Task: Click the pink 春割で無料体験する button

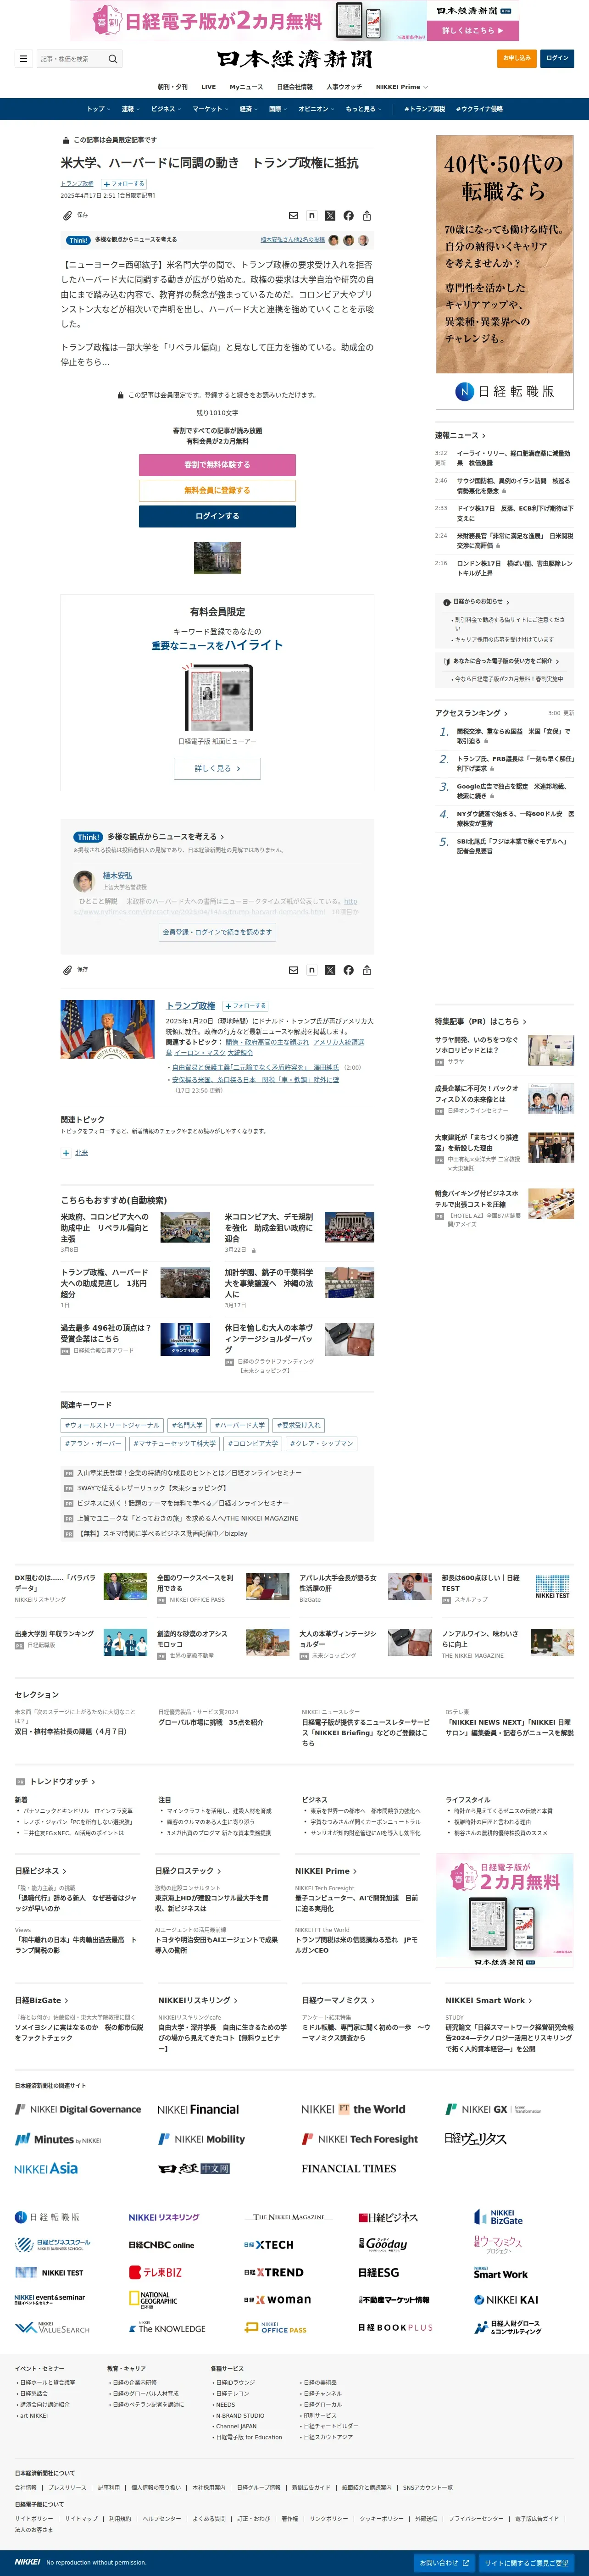Action: point(217,465)
